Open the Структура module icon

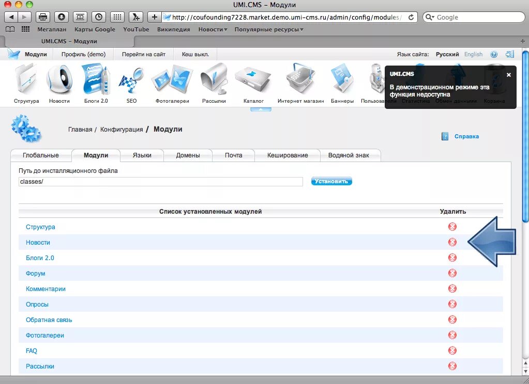click(26, 80)
